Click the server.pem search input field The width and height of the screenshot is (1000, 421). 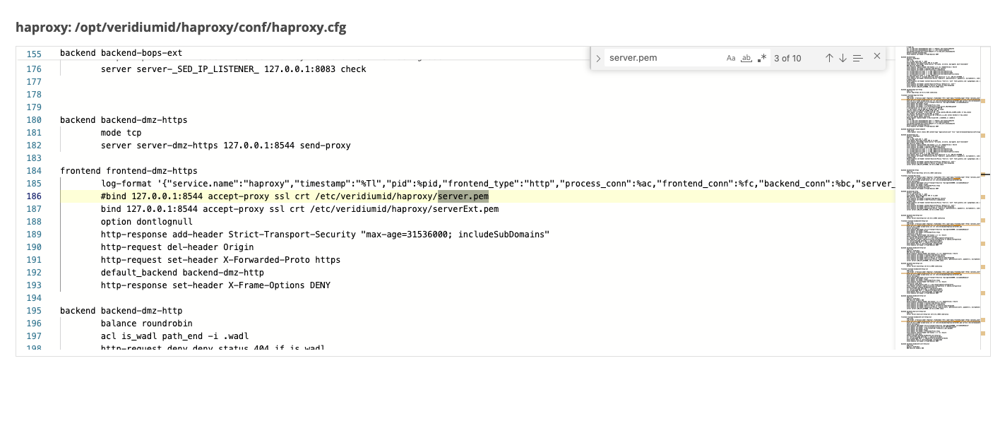[x=664, y=58]
